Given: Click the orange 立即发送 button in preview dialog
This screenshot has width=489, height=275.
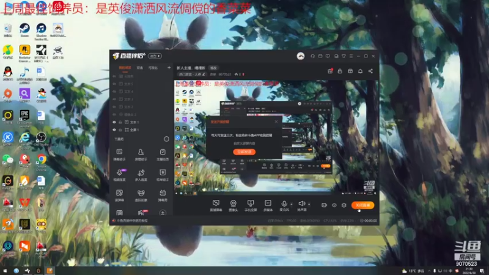Looking at the screenshot, I should (x=244, y=152).
